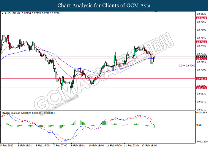Screen dimensions: 208x148
Task: Select the 0.67553 red price label
Action: [201, 42]
